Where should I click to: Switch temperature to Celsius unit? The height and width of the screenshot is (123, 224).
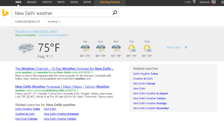click(52, 56)
